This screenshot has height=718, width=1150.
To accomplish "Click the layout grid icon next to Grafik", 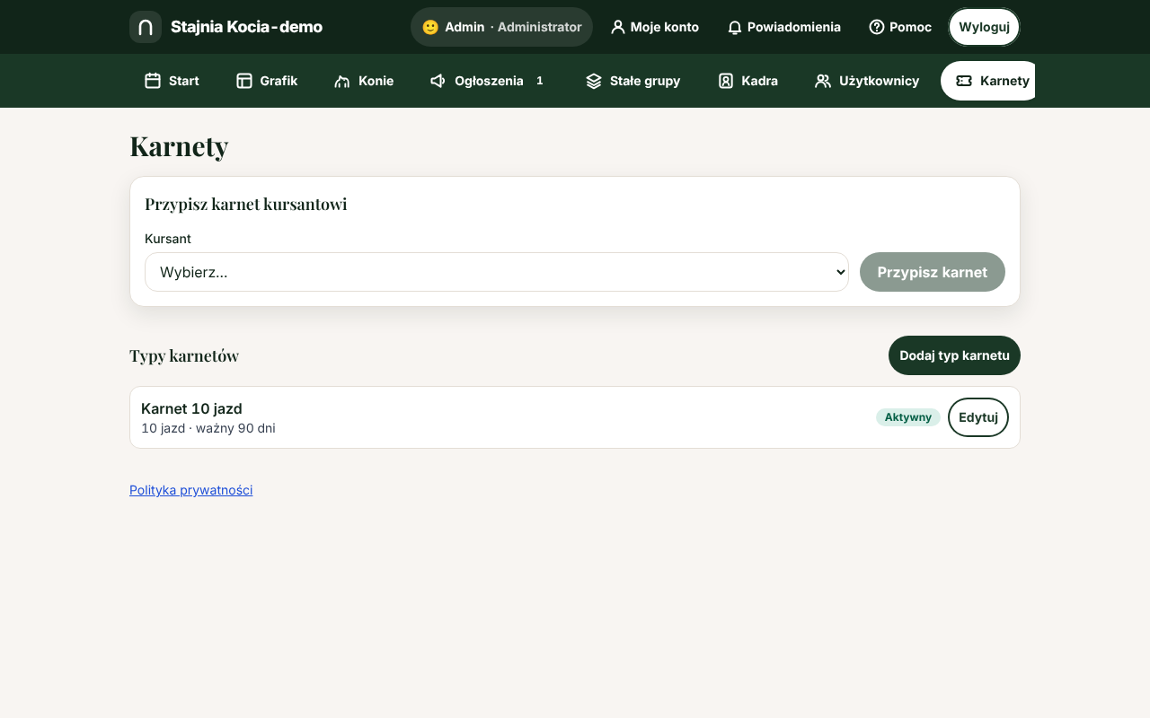I will tap(243, 81).
